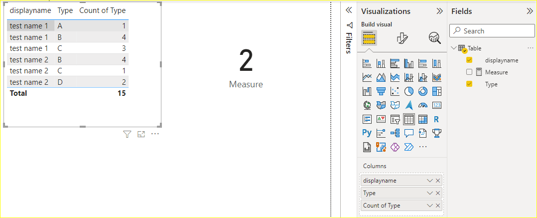
Task: Select the stacked bar chart visual
Action: [367, 63]
